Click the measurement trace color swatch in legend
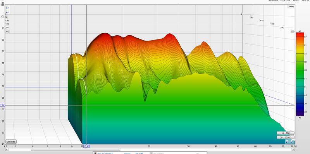The image size is (310, 154). point(127,153)
